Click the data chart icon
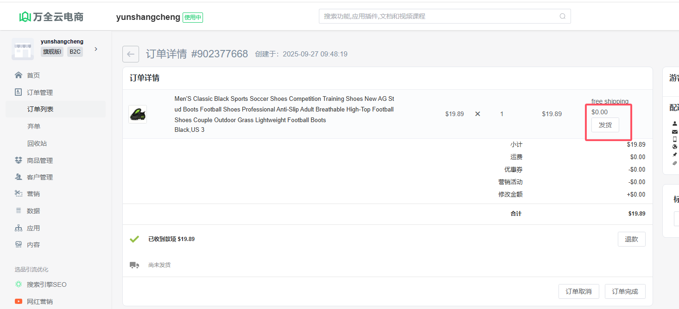The image size is (679, 309). (19, 210)
